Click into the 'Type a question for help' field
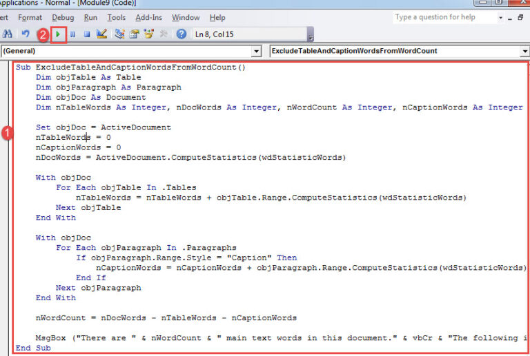Screen dimensions: 530x356 (x=442, y=17)
